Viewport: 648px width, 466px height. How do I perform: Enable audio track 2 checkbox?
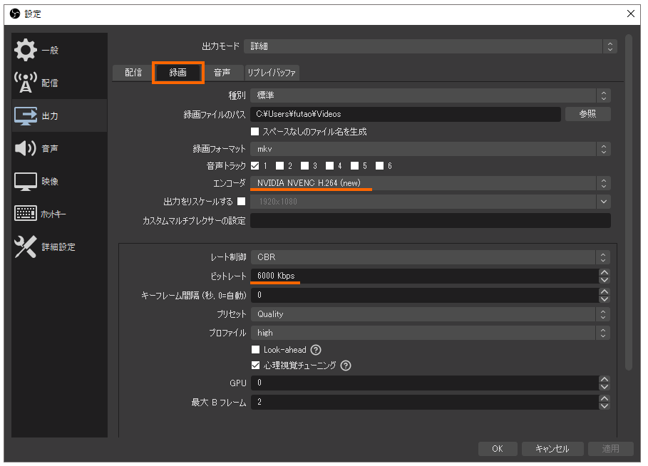pos(279,165)
